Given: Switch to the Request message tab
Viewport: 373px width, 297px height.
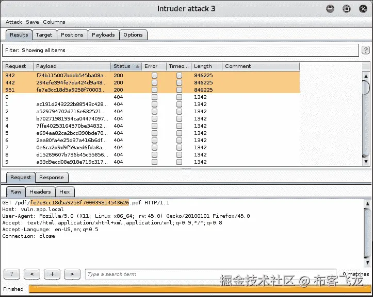Looking at the screenshot, I should pyautogui.click(x=21, y=178).
